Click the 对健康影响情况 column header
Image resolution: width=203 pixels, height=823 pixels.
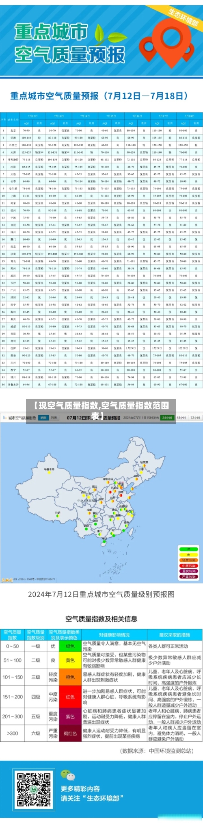114,635
